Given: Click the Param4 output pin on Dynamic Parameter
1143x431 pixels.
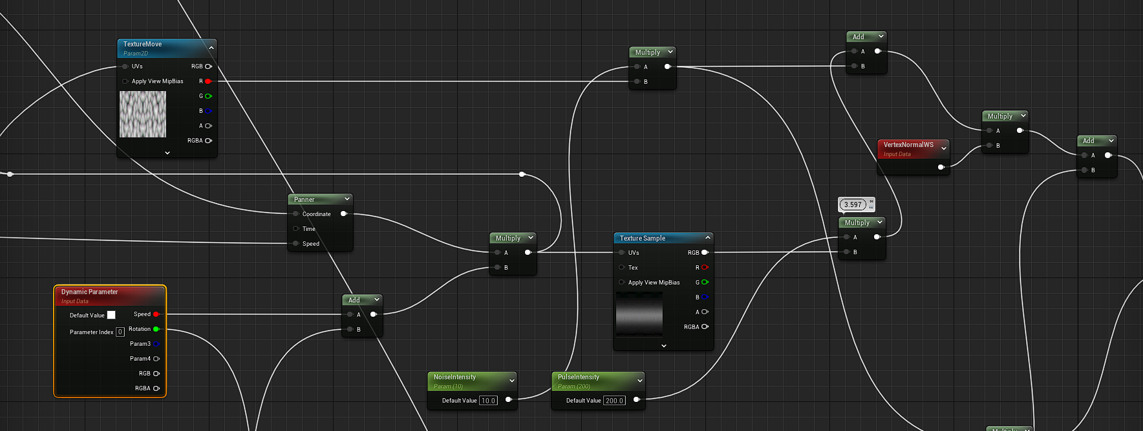Looking at the screenshot, I should point(156,359).
